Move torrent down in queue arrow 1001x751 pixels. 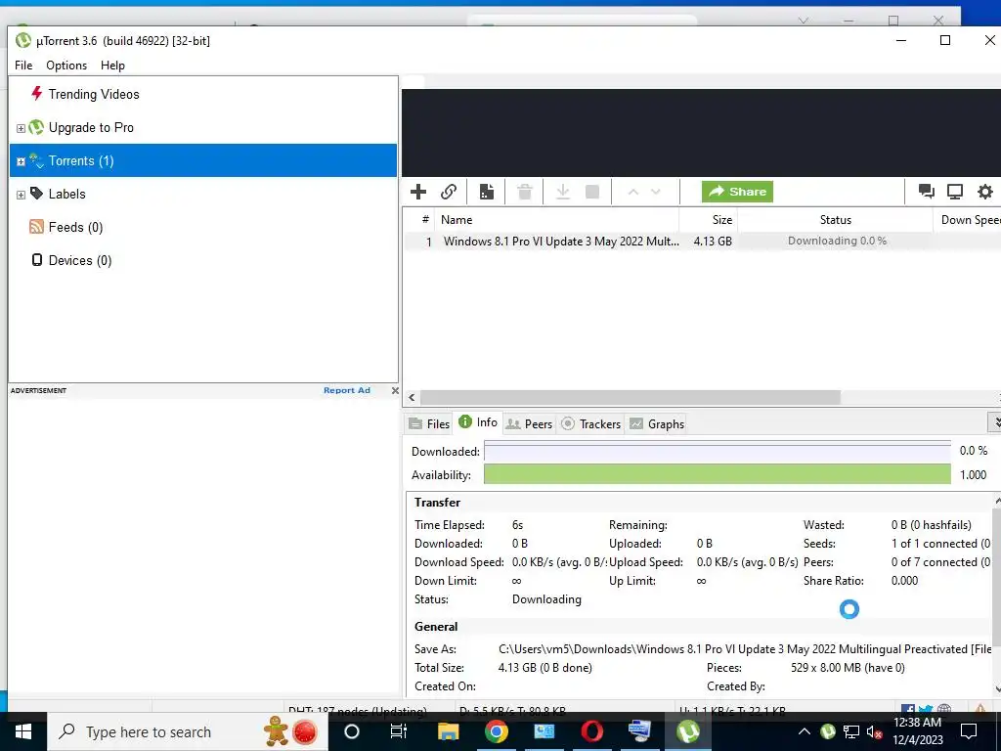point(656,192)
